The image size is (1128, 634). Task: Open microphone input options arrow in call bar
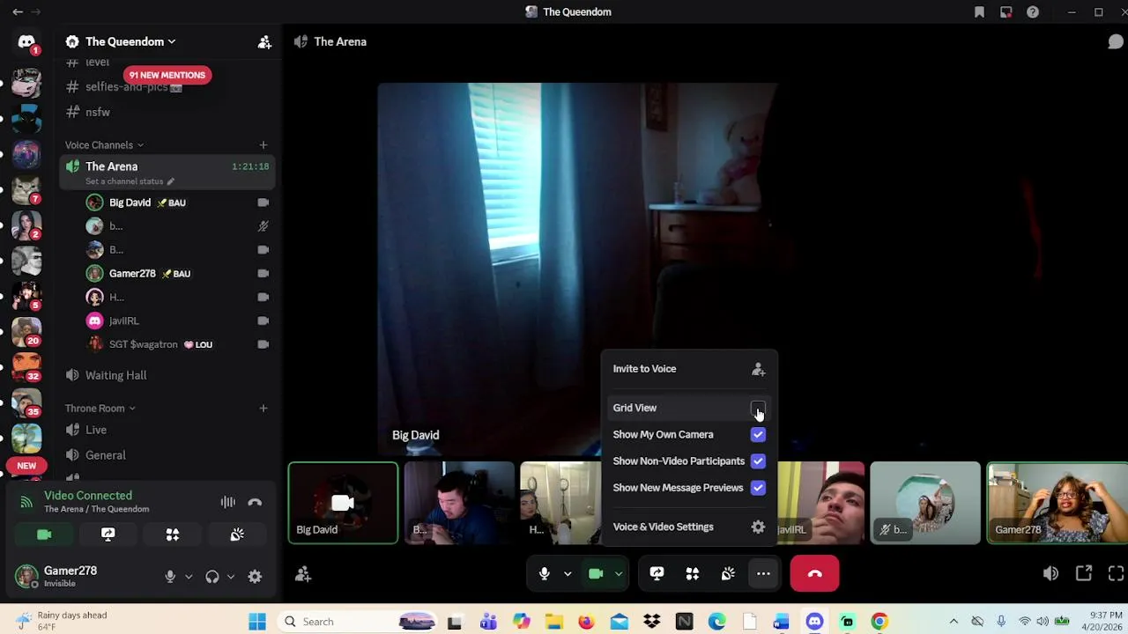click(x=568, y=573)
